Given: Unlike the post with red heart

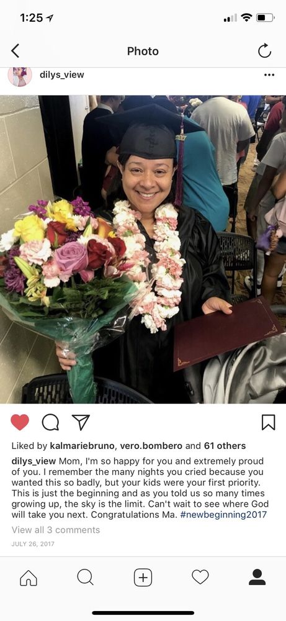Looking at the screenshot, I should point(20,422).
